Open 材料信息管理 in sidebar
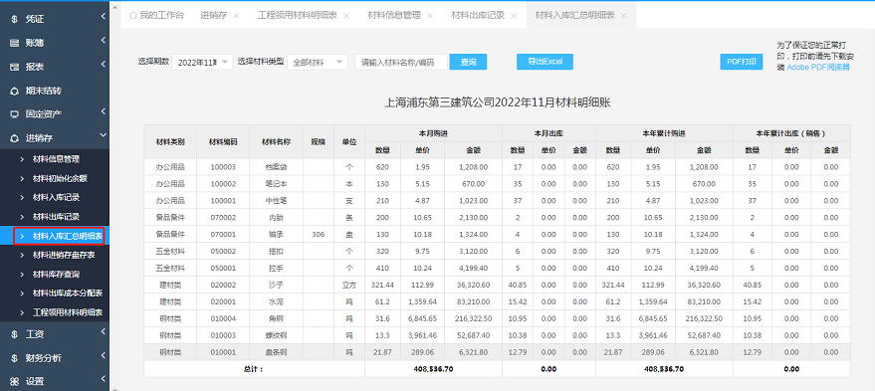 56,159
